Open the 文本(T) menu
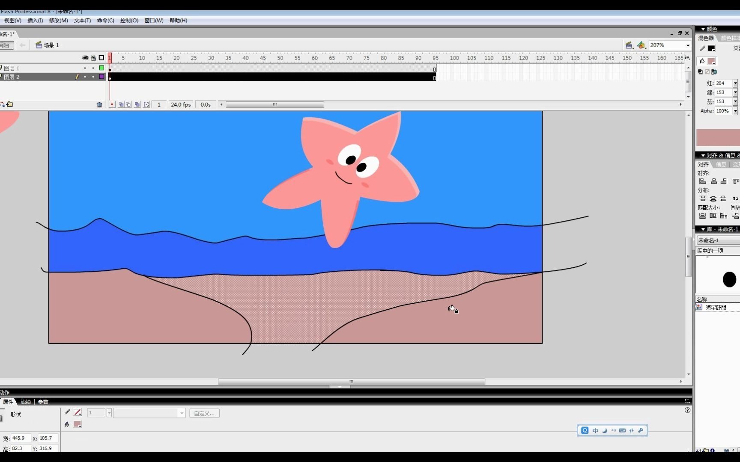The width and height of the screenshot is (740, 462). coord(82,21)
